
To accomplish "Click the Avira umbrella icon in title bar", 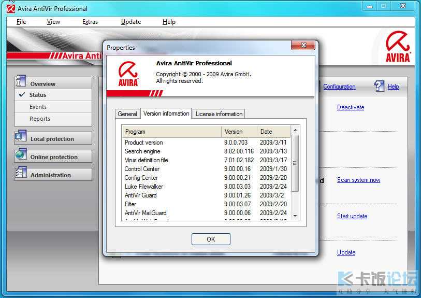I will point(11,9).
